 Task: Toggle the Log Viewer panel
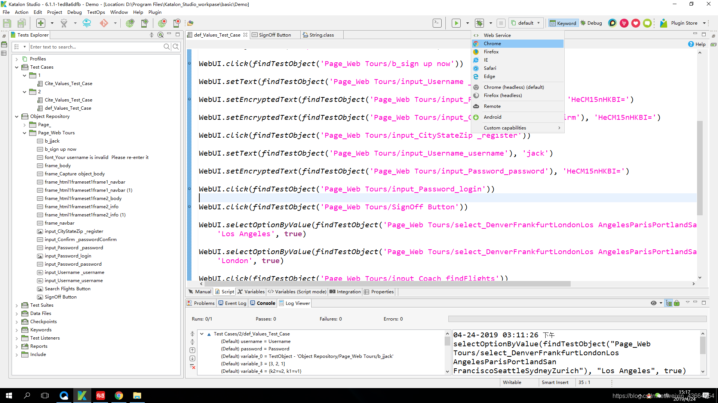pyautogui.click(x=296, y=303)
